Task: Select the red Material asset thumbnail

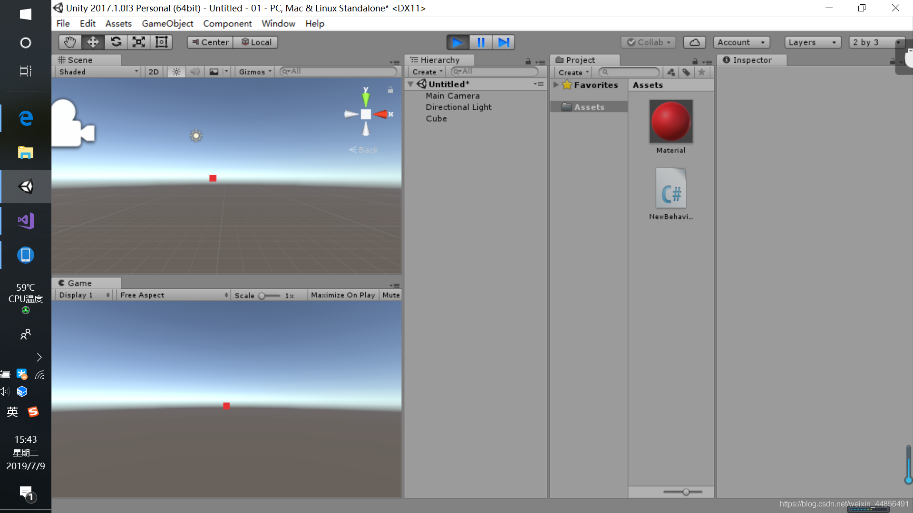Action: pyautogui.click(x=671, y=122)
